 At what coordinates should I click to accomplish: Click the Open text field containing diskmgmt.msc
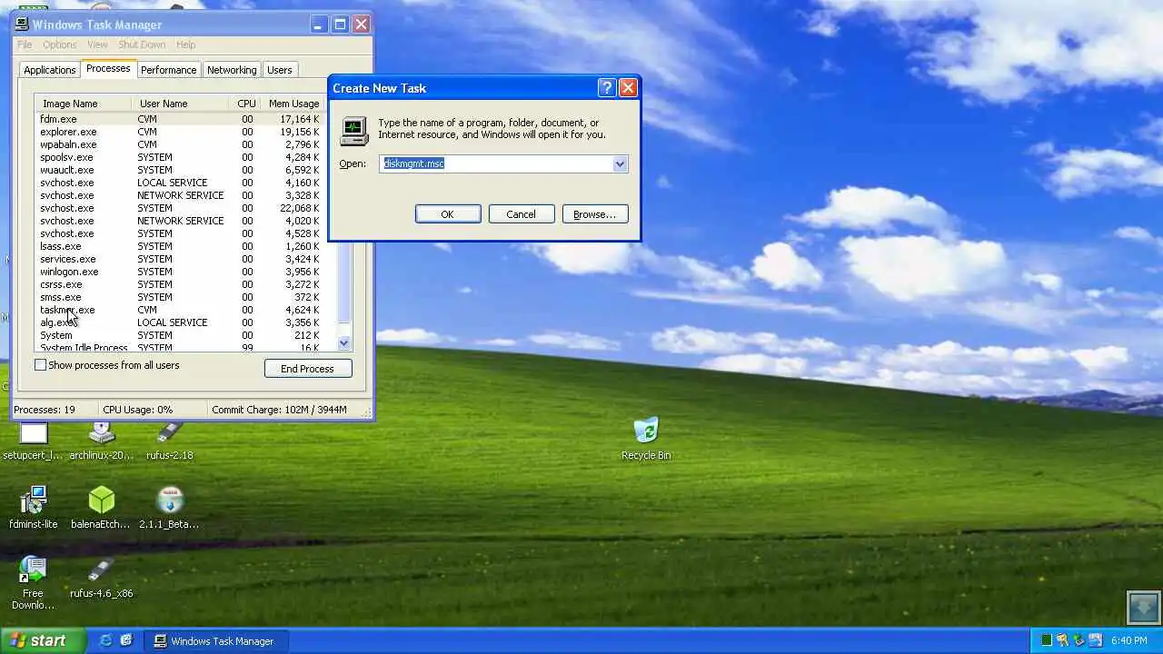tap(496, 163)
